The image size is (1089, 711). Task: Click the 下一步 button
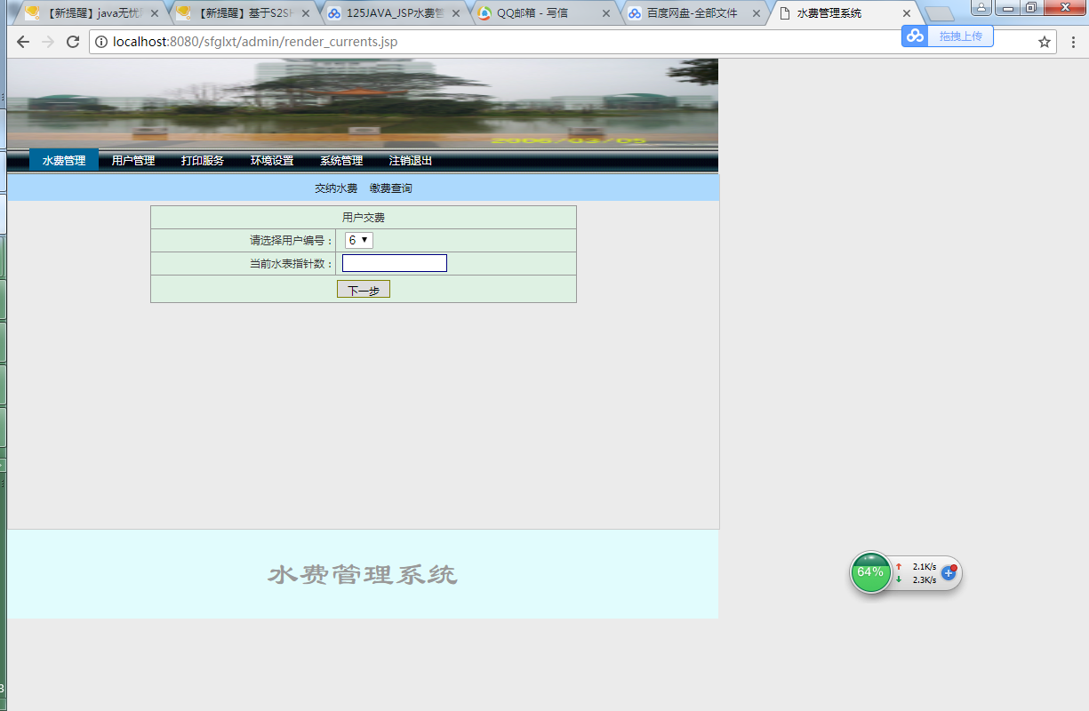(x=364, y=290)
